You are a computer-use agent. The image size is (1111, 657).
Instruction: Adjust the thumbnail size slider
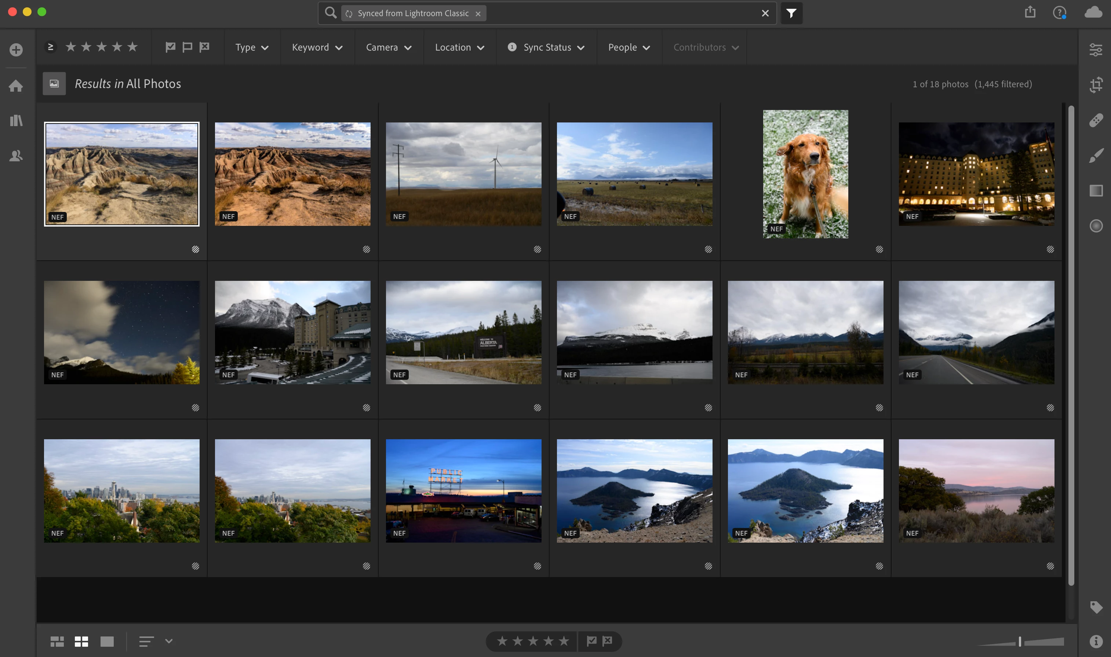[1019, 641]
